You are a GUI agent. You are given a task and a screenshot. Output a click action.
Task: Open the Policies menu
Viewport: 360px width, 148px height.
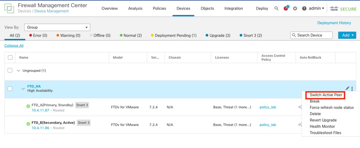[159, 9]
